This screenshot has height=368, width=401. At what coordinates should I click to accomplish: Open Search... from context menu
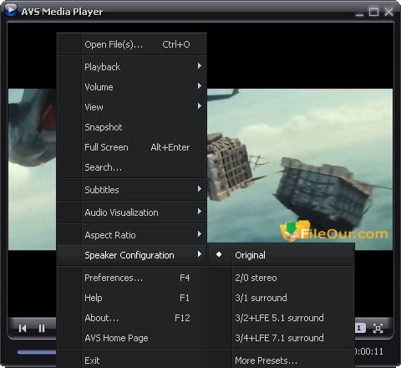tap(132, 167)
